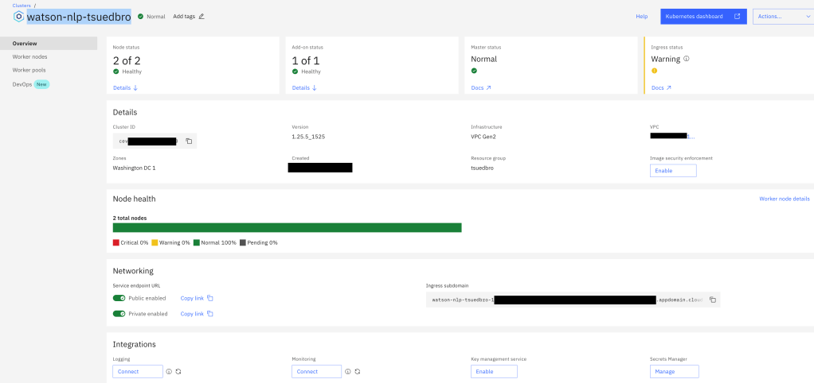Open Worker nodes in the sidebar
The image size is (814, 383).
pos(29,56)
